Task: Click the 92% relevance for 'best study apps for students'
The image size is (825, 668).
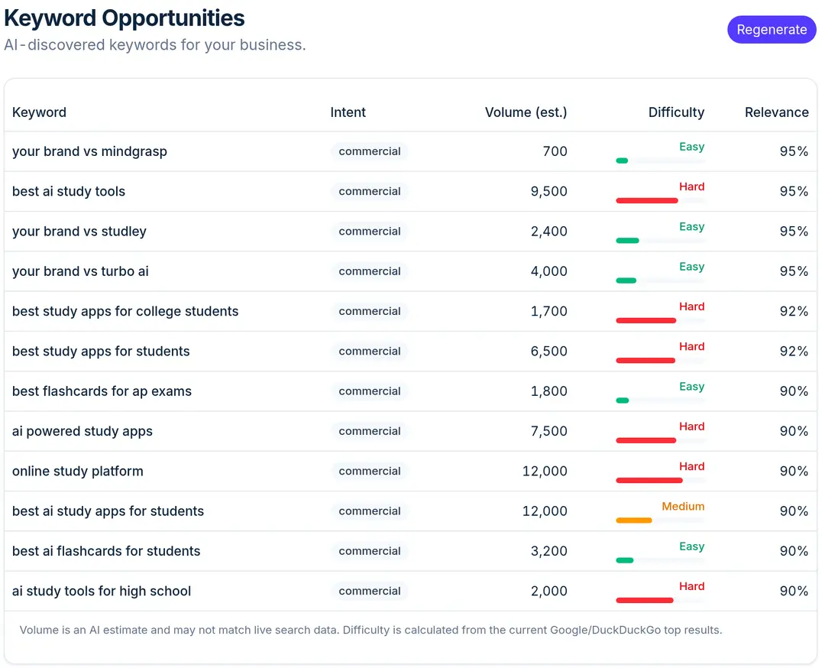Action: (x=794, y=351)
